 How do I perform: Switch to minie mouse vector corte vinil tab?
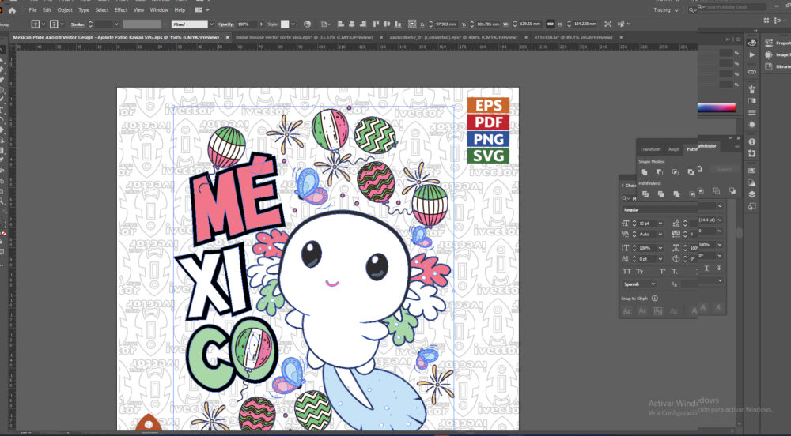305,37
